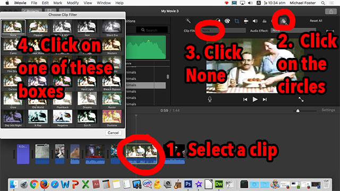Open the color correction palette icon
The width and height of the screenshot is (340, 191).
227,21
